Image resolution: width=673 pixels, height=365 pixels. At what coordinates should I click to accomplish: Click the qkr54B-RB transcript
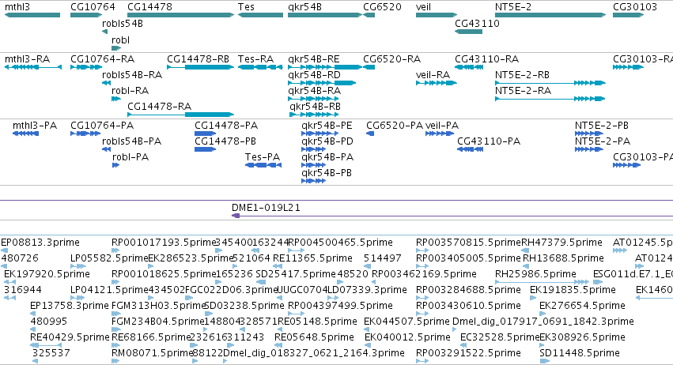314,115
